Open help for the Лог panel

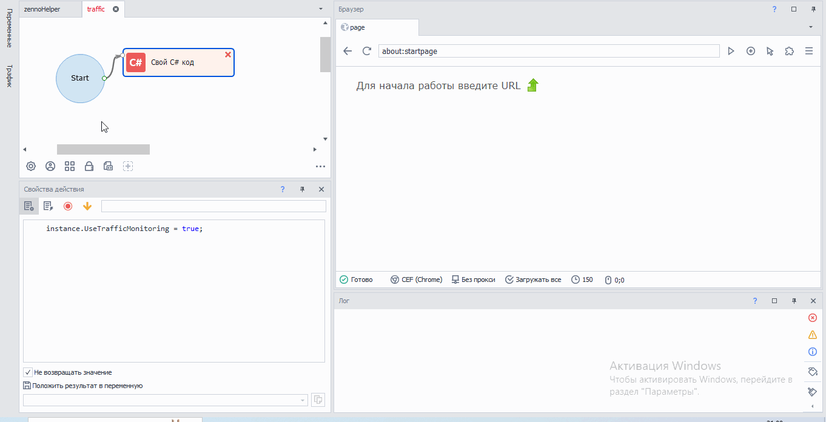pyautogui.click(x=755, y=301)
